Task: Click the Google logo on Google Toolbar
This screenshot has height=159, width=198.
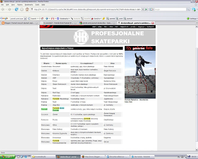Action: point(4,18)
